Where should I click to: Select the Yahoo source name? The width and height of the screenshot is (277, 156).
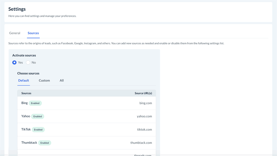coord(26,116)
